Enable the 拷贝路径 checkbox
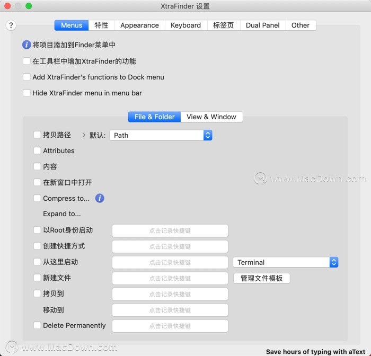The image size is (371, 356). [37, 135]
